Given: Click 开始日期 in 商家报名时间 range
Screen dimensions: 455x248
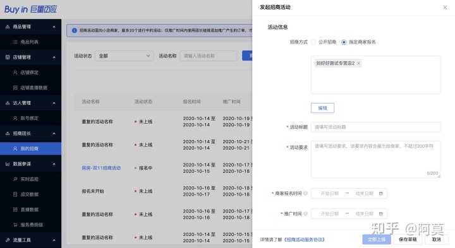Looking at the screenshot, I should tap(330, 193).
